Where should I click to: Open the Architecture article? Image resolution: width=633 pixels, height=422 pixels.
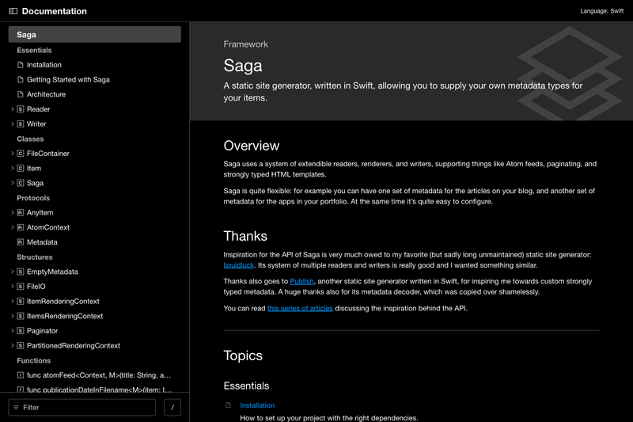point(46,94)
